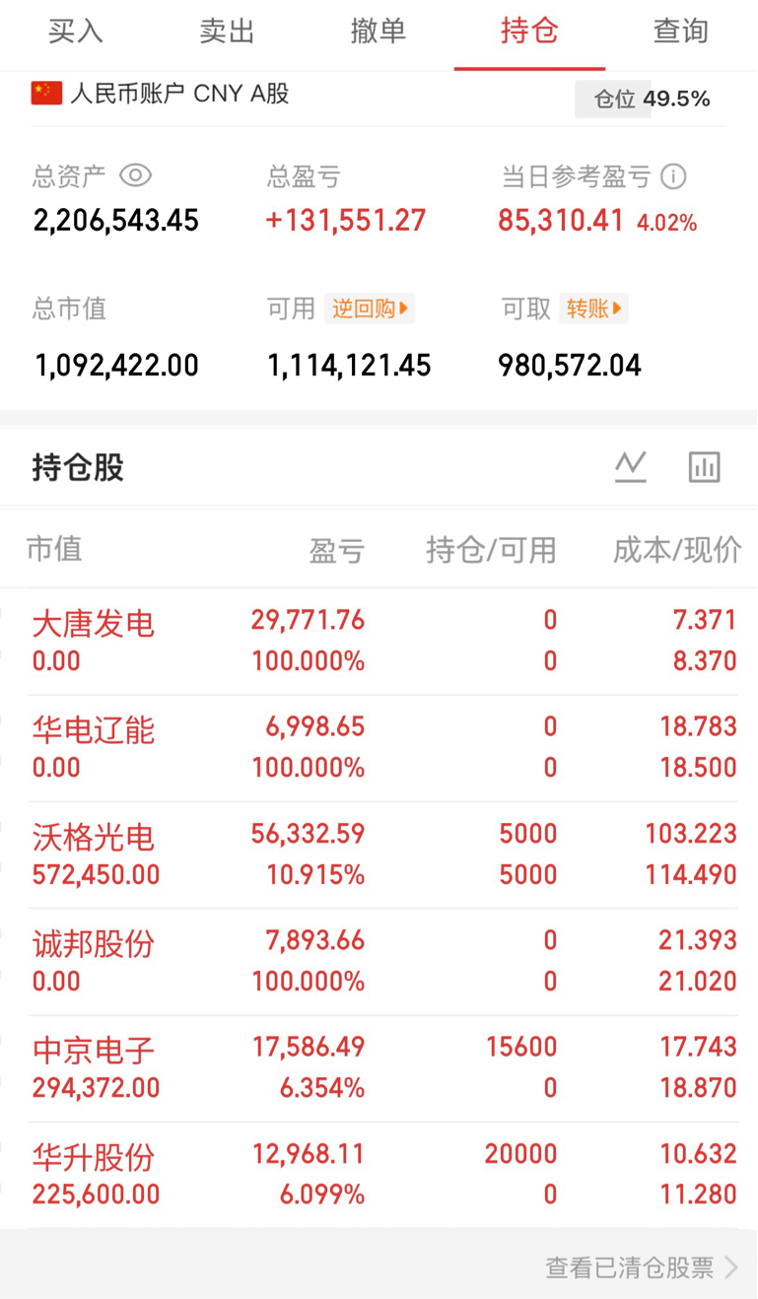Show holdings trend line chart icon
Screen dimensions: 758x1299
(x=631, y=466)
